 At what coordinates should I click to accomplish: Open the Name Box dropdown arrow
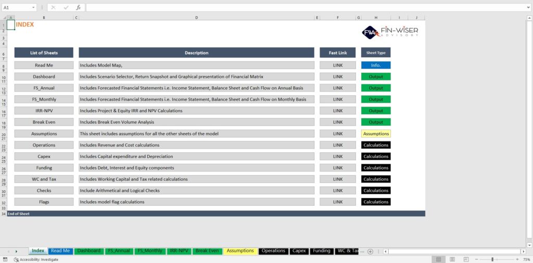pos(33,8)
